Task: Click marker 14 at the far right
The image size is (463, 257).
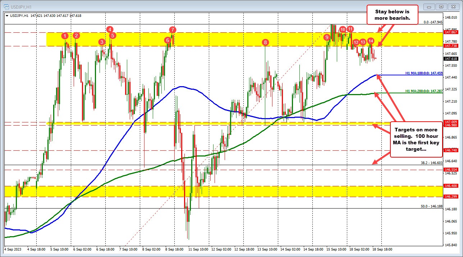Action: (x=371, y=41)
